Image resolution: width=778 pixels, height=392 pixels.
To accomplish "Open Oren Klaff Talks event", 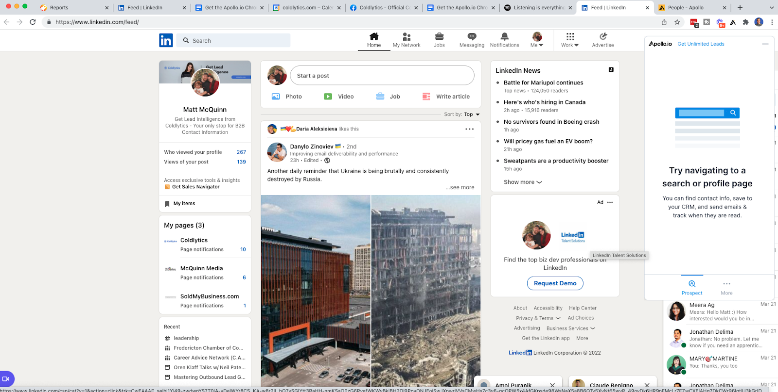I will point(210,367).
